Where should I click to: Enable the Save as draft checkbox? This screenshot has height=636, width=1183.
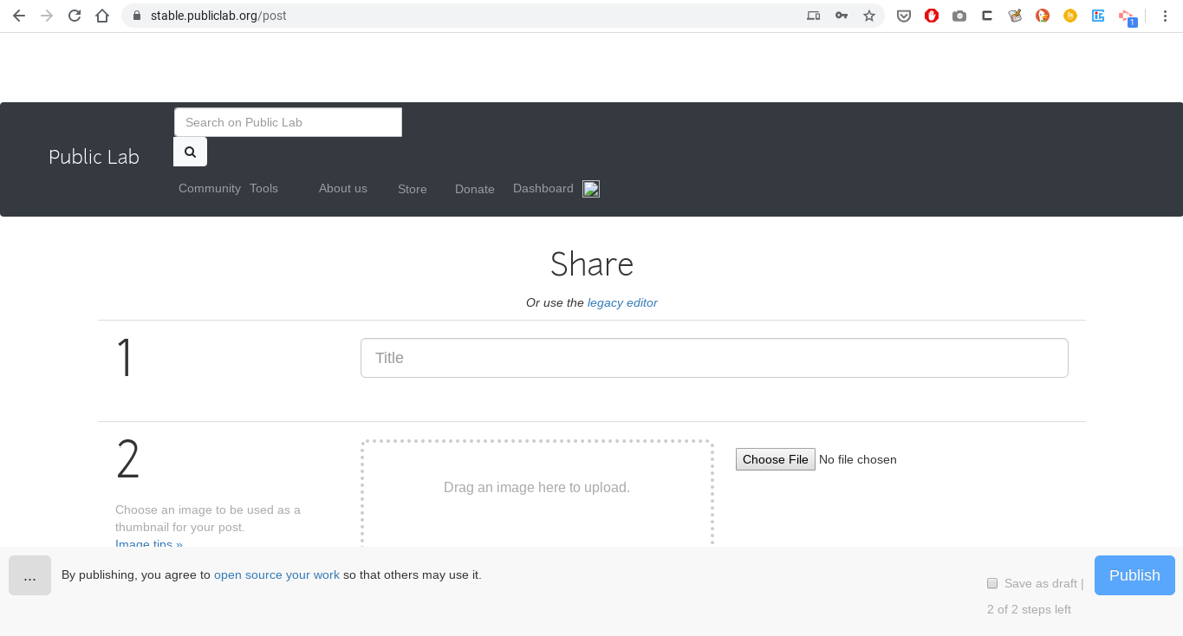click(x=991, y=583)
